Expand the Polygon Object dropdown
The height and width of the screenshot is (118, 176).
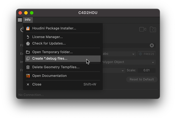pos(129,62)
